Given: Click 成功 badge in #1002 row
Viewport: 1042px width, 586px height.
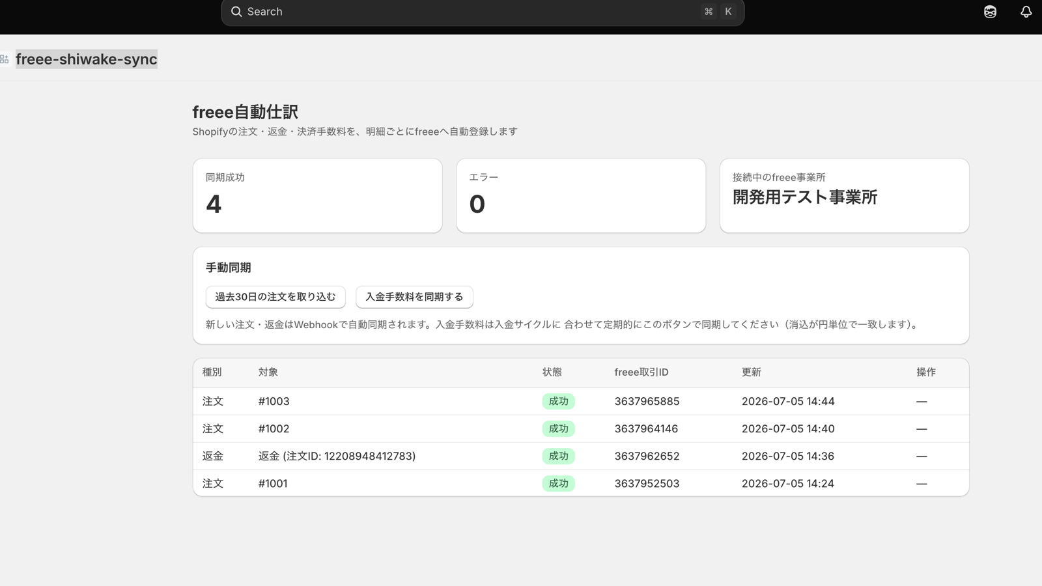Looking at the screenshot, I should tap(559, 429).
